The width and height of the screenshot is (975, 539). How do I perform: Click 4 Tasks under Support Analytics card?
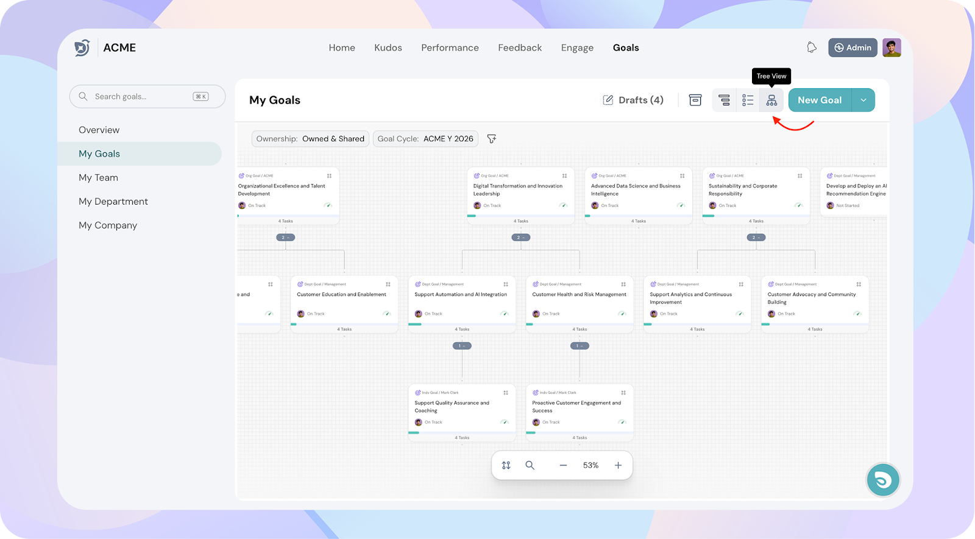pos(697,329)
